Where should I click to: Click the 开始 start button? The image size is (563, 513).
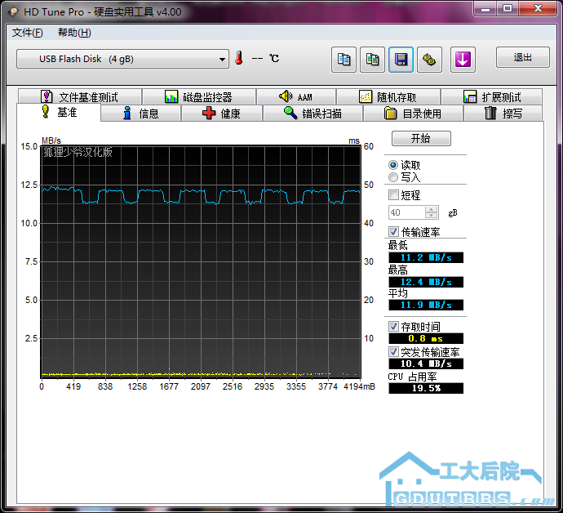421,138
